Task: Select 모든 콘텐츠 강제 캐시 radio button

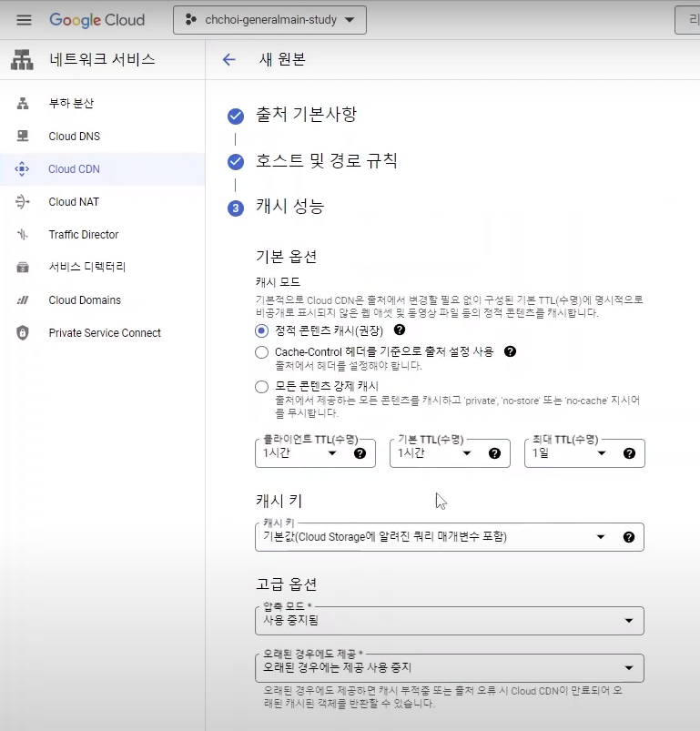Action: coord(261,387)
